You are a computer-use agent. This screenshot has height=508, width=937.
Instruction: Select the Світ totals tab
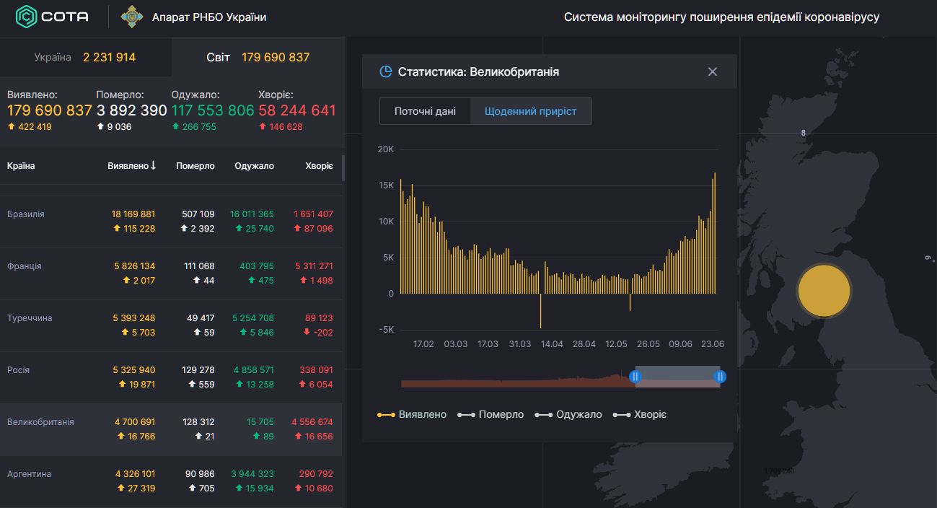[x=258, y=57]
